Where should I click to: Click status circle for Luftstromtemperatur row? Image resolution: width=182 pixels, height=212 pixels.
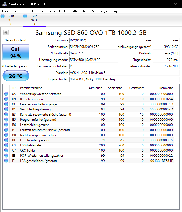pyautogui.click(x=6, y=140)
